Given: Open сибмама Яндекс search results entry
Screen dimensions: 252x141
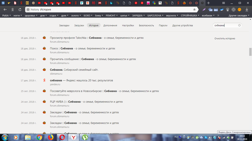Looking at the screenshot, I should point(81,81).
